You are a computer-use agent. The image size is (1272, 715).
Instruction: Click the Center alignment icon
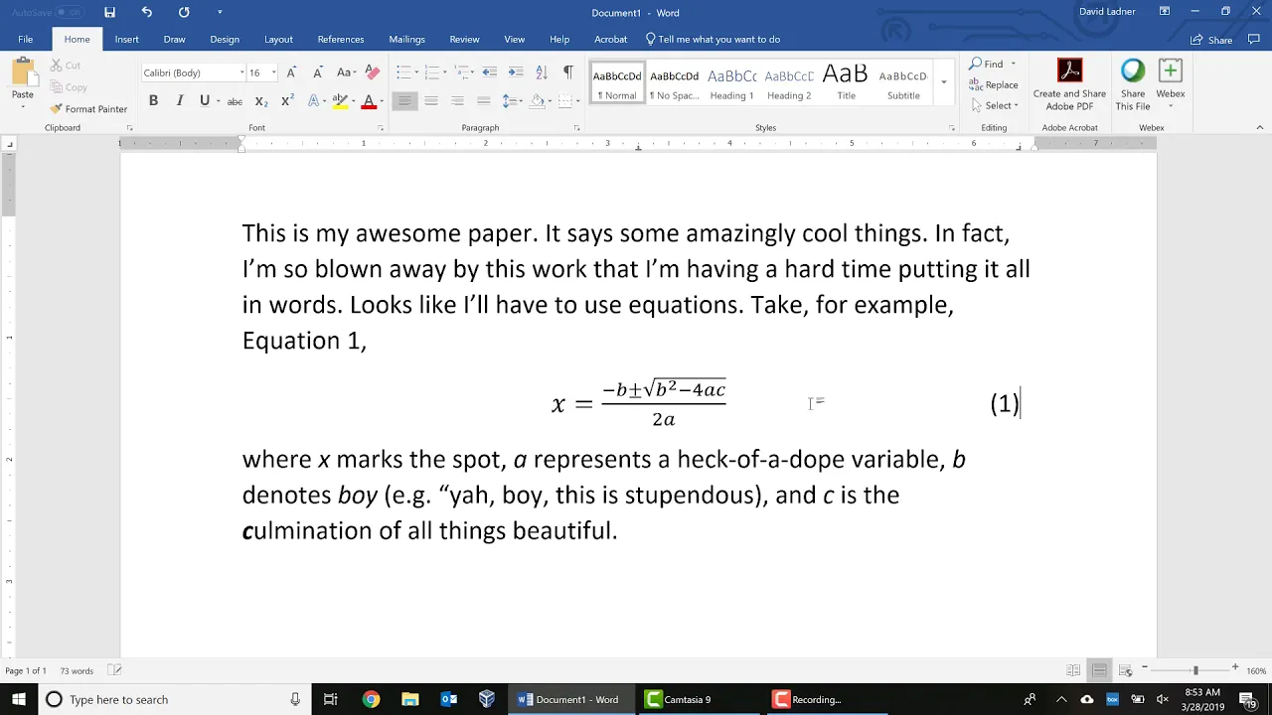[431, 101]
